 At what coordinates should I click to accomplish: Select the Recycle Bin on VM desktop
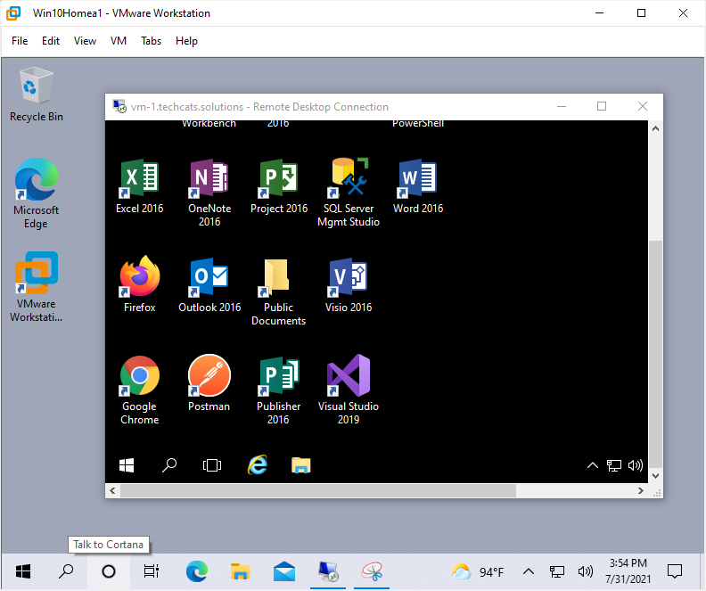coord(37,94)
